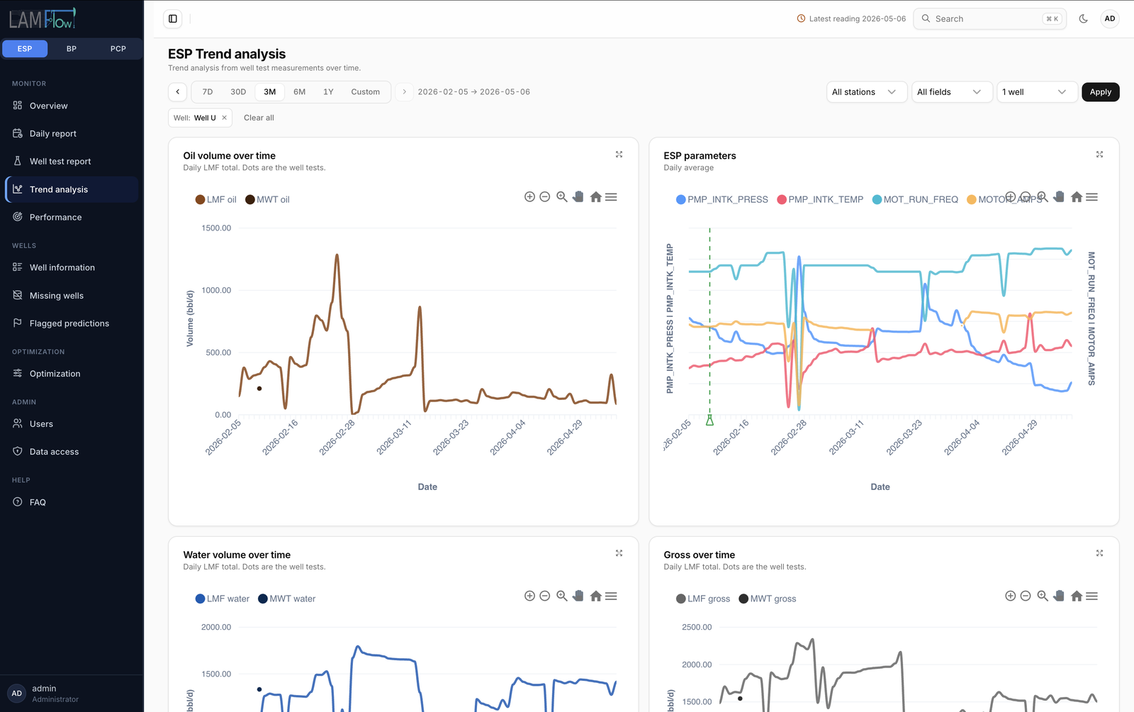This screenshot has width=1134, height=712.
Task: Select the 6M time range
Action: pos(300,92)
